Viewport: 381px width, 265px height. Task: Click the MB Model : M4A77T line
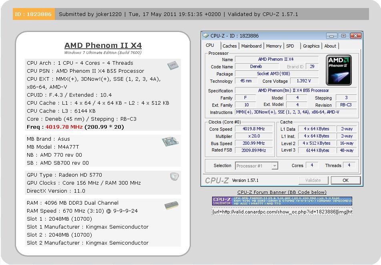(53, 147)
